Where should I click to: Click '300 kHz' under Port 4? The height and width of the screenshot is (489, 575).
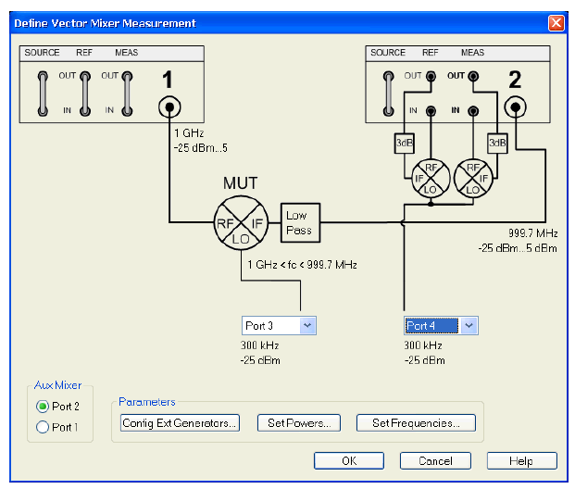point(423,345)
